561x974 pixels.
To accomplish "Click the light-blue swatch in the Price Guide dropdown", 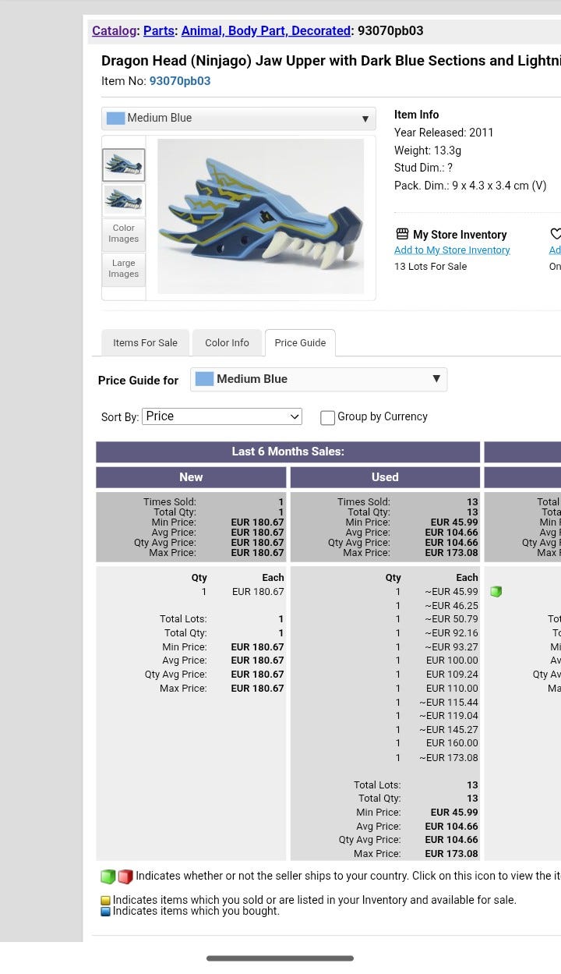I will (x=204, y=379).
